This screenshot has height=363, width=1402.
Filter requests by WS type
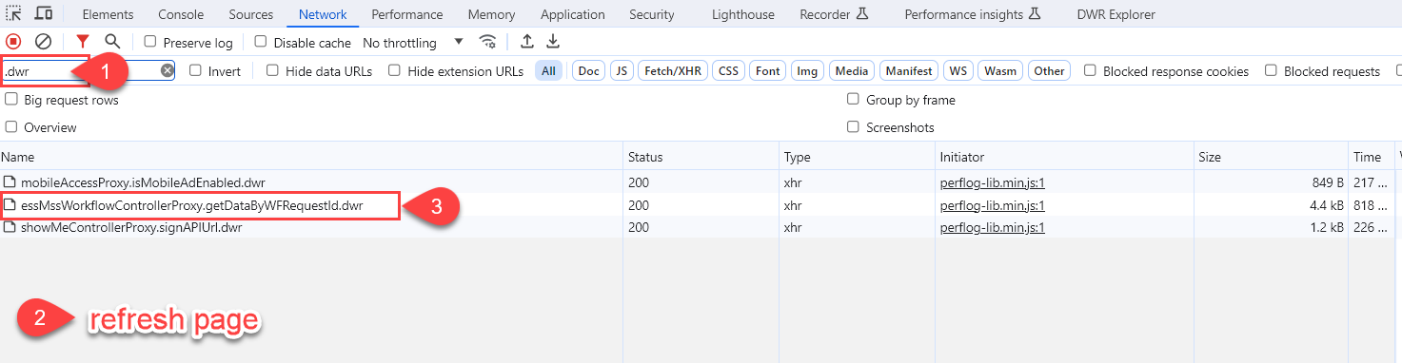[958, 70]
